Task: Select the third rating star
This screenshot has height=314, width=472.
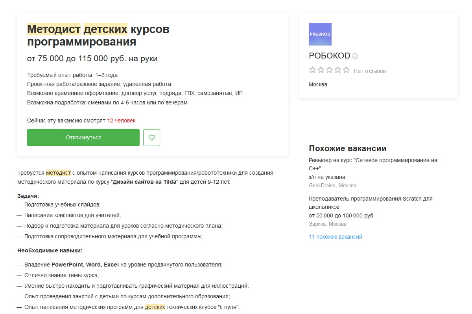Action: tap(330, 69)
